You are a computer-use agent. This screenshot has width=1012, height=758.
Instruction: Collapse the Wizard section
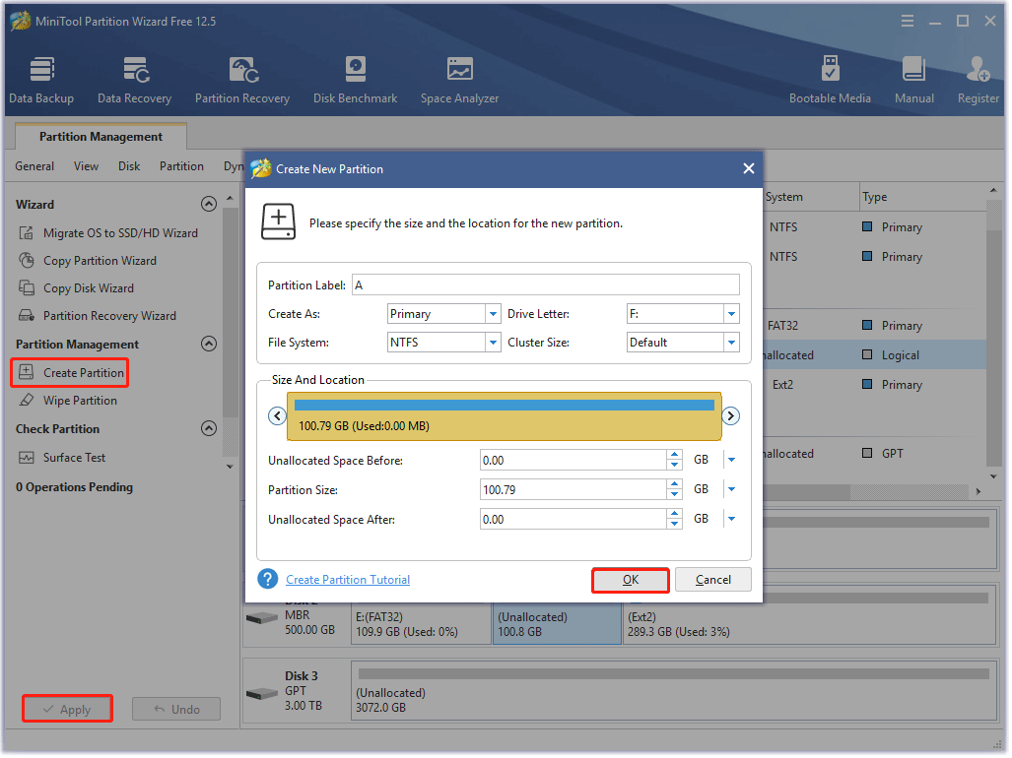pyautogui.click(x=209, y=205)
